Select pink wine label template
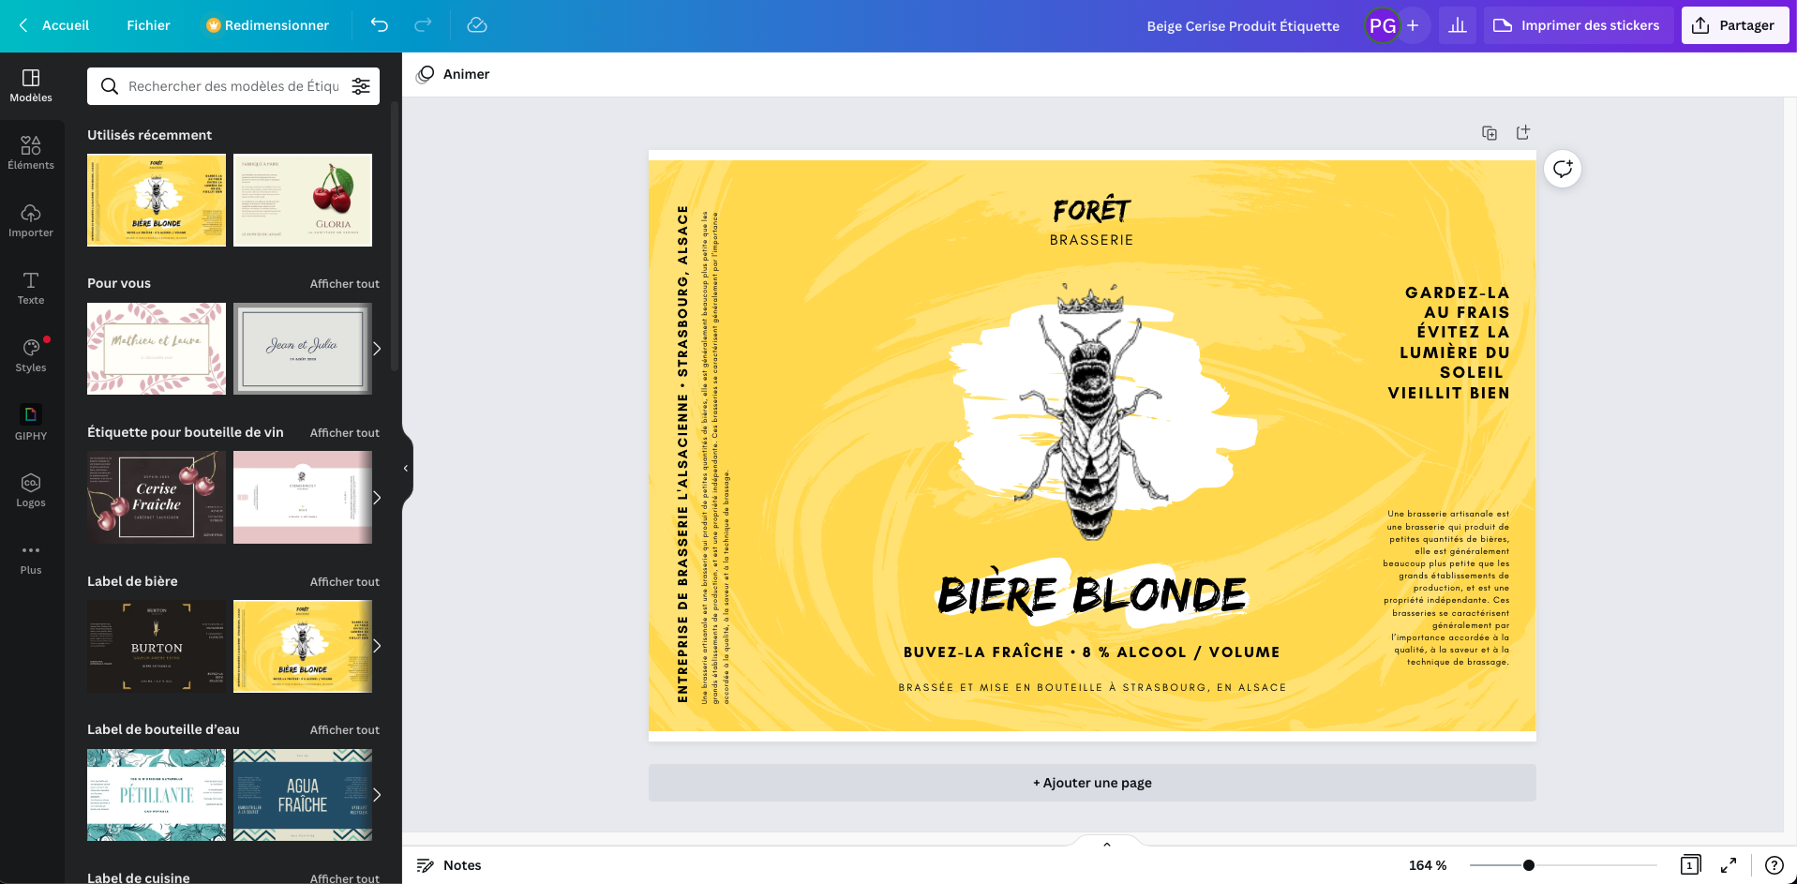This screenshot has width=1797, height=884. coord(303,498)
